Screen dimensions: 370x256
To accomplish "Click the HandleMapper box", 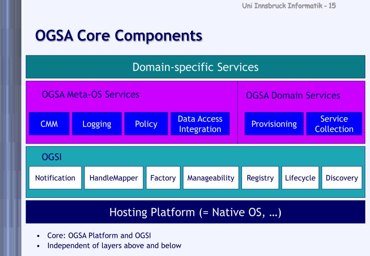I will 114,178.
